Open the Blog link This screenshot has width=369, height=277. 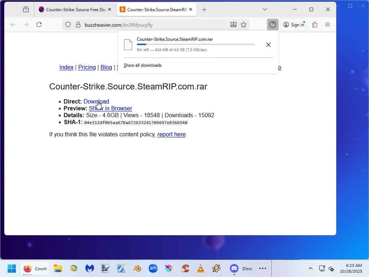[x=106, y=67]
